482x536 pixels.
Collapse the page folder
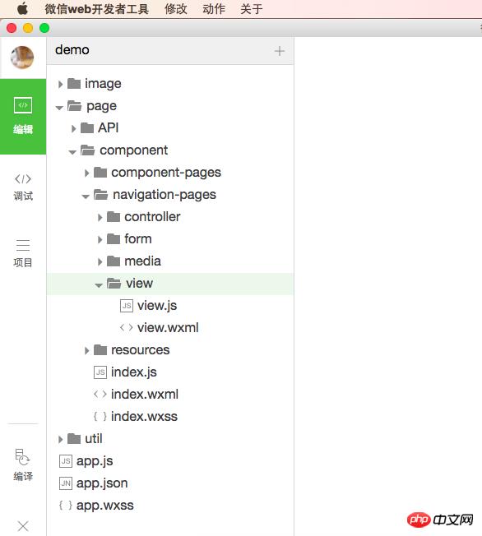(x=59, y=108)
